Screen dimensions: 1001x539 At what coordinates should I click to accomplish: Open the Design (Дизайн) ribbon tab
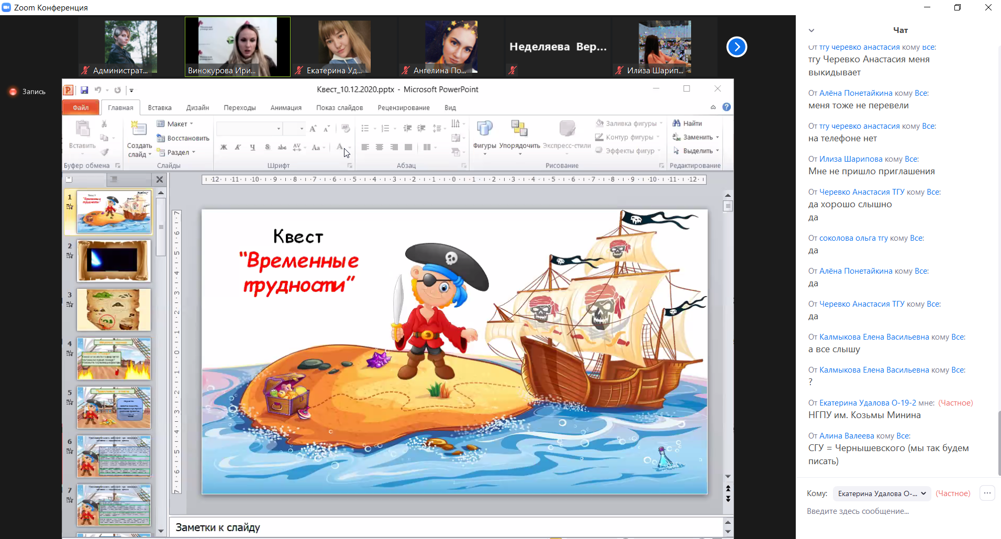[197, 108]
